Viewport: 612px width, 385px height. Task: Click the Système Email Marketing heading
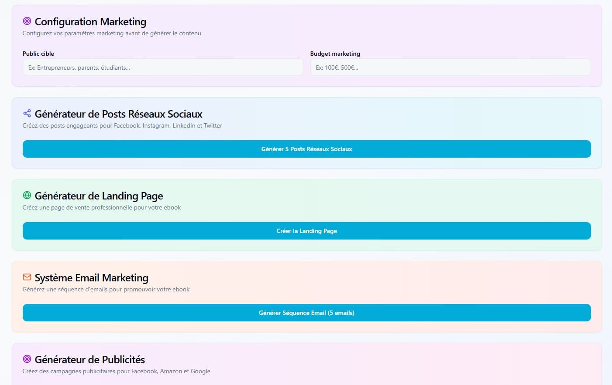[x=92, y=277]
